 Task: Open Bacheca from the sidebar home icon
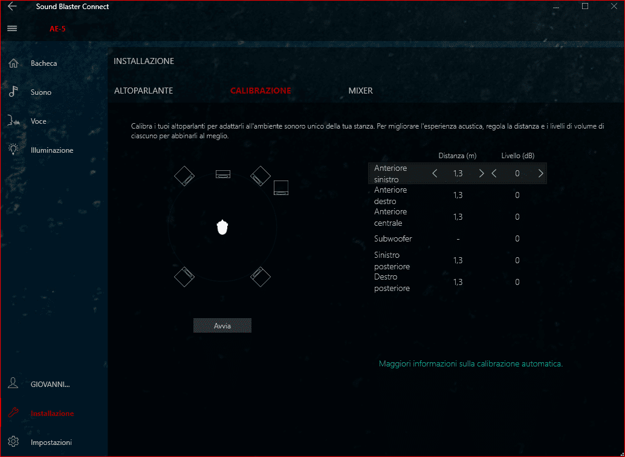tap(13, 63)
